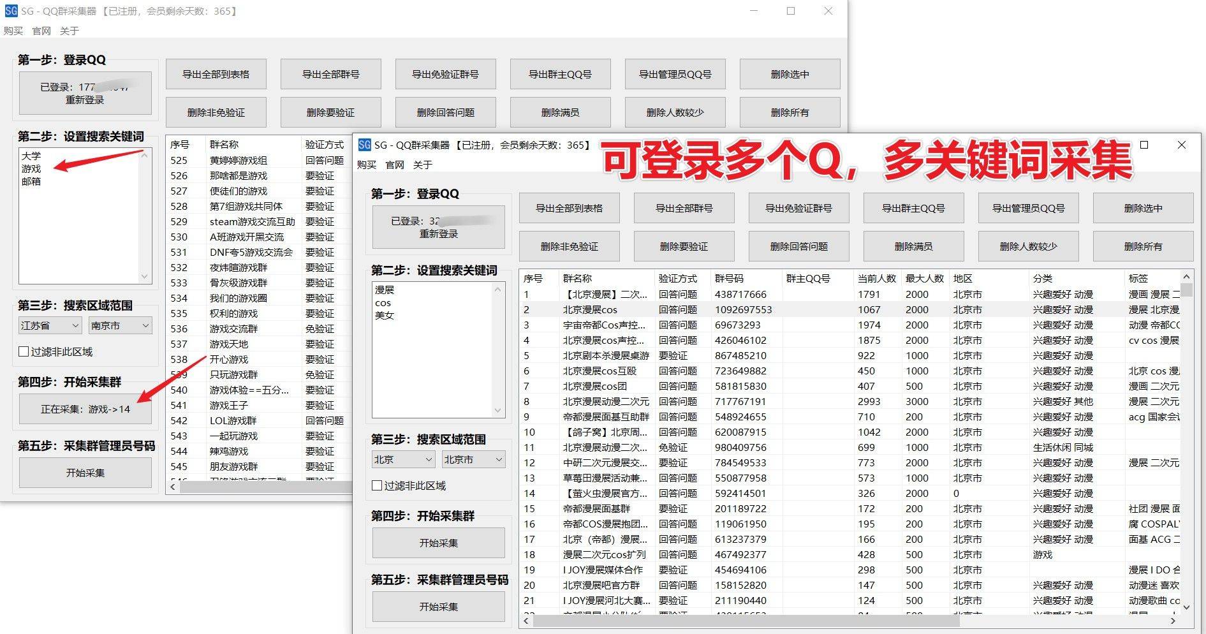Minimize the back QQ群采集器 window

tap(754, 11)
